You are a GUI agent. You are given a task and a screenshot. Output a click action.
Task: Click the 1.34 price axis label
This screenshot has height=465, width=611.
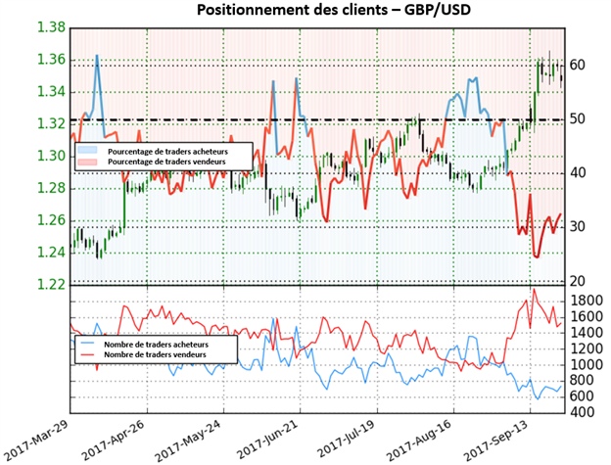pyautogui.click(x=51, y=92)
